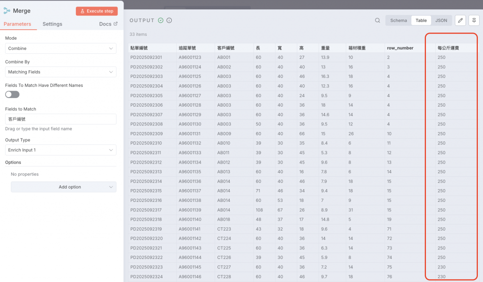Click cell PD2025092315
Screen dimensions: 483x282
[x=146, y=191]
